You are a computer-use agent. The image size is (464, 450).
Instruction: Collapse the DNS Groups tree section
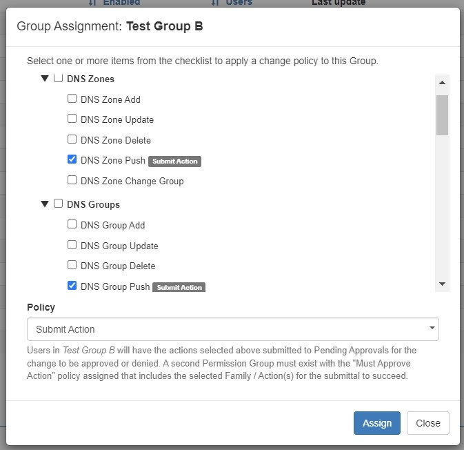(x=46, y=204)
